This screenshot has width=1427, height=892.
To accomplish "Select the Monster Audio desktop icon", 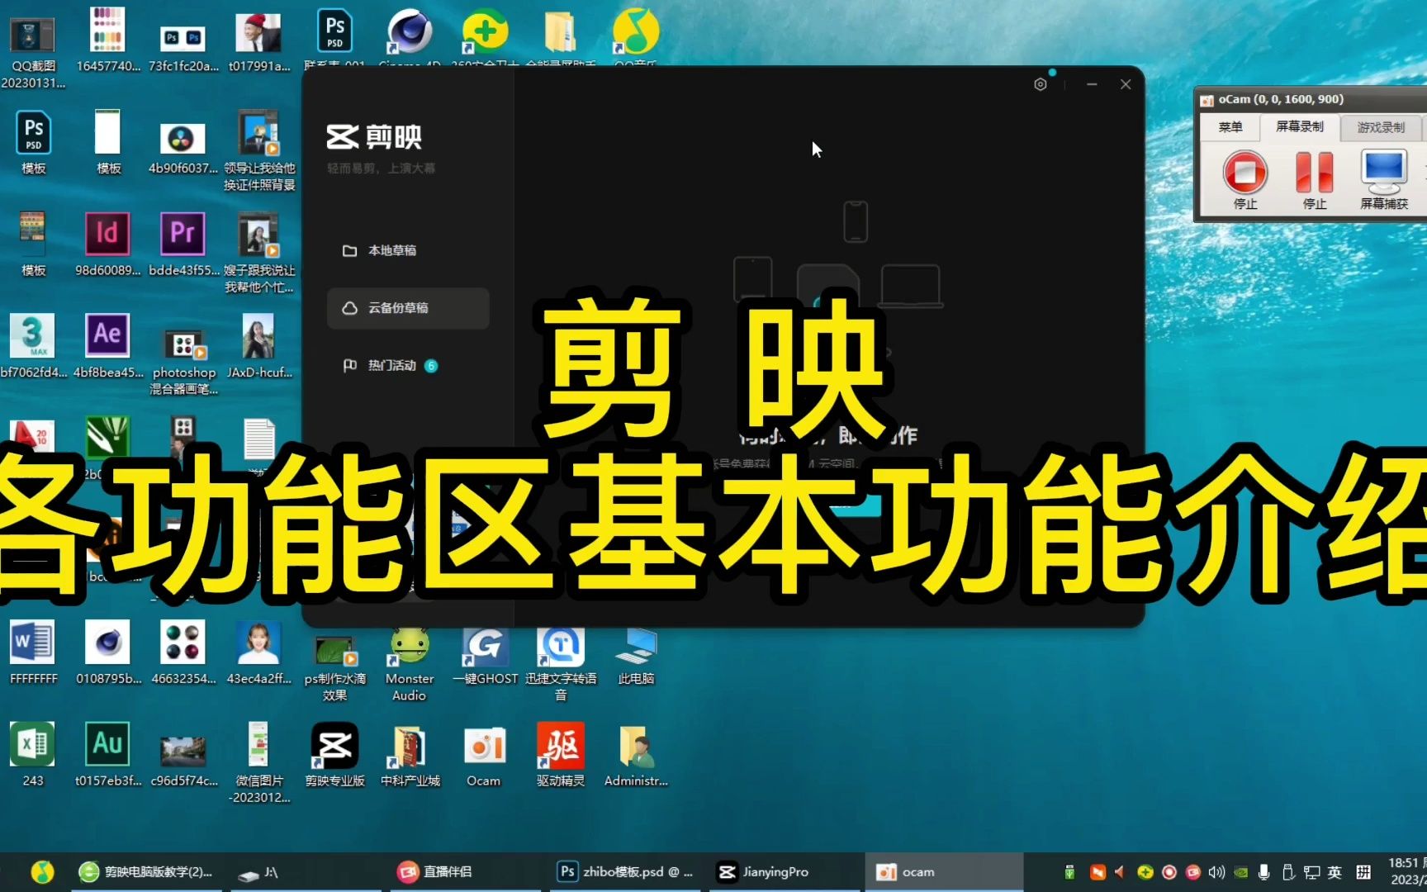I will [x=410, y=663].
